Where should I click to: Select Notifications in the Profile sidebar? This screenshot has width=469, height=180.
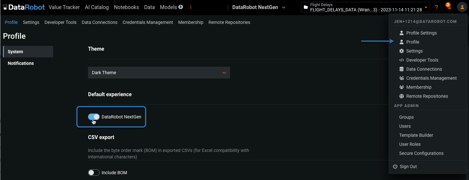(x=21, y=63)
